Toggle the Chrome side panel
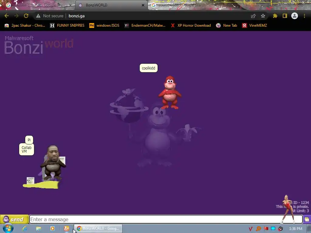 pos(285,16)
